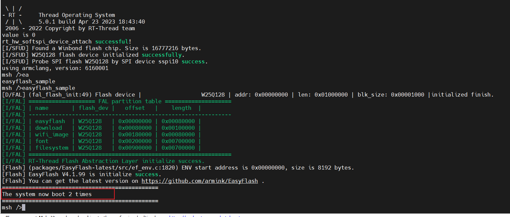Click 'using armclang, version: 6160001' line

click(x=55, y=68)
